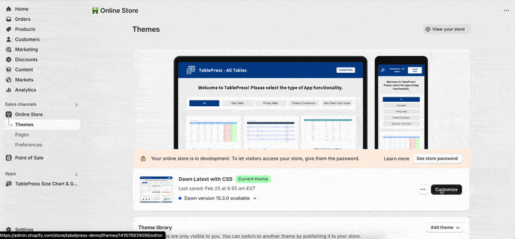Click the Markets globe icon
The image size is (515, 239).
(9, 80)
